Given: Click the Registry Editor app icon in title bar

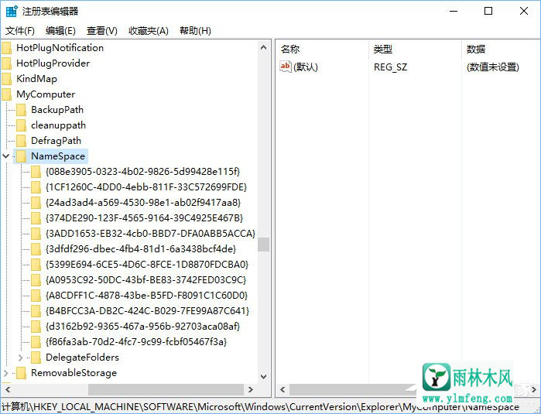Looking at the screenshot, I should (11, 11).
